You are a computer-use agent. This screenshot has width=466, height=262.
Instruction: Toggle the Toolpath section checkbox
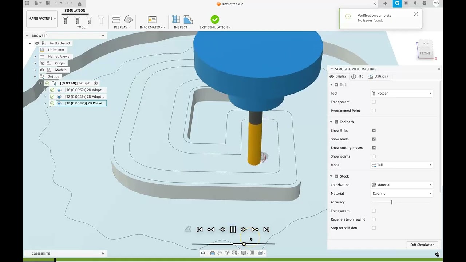point(336,122)
